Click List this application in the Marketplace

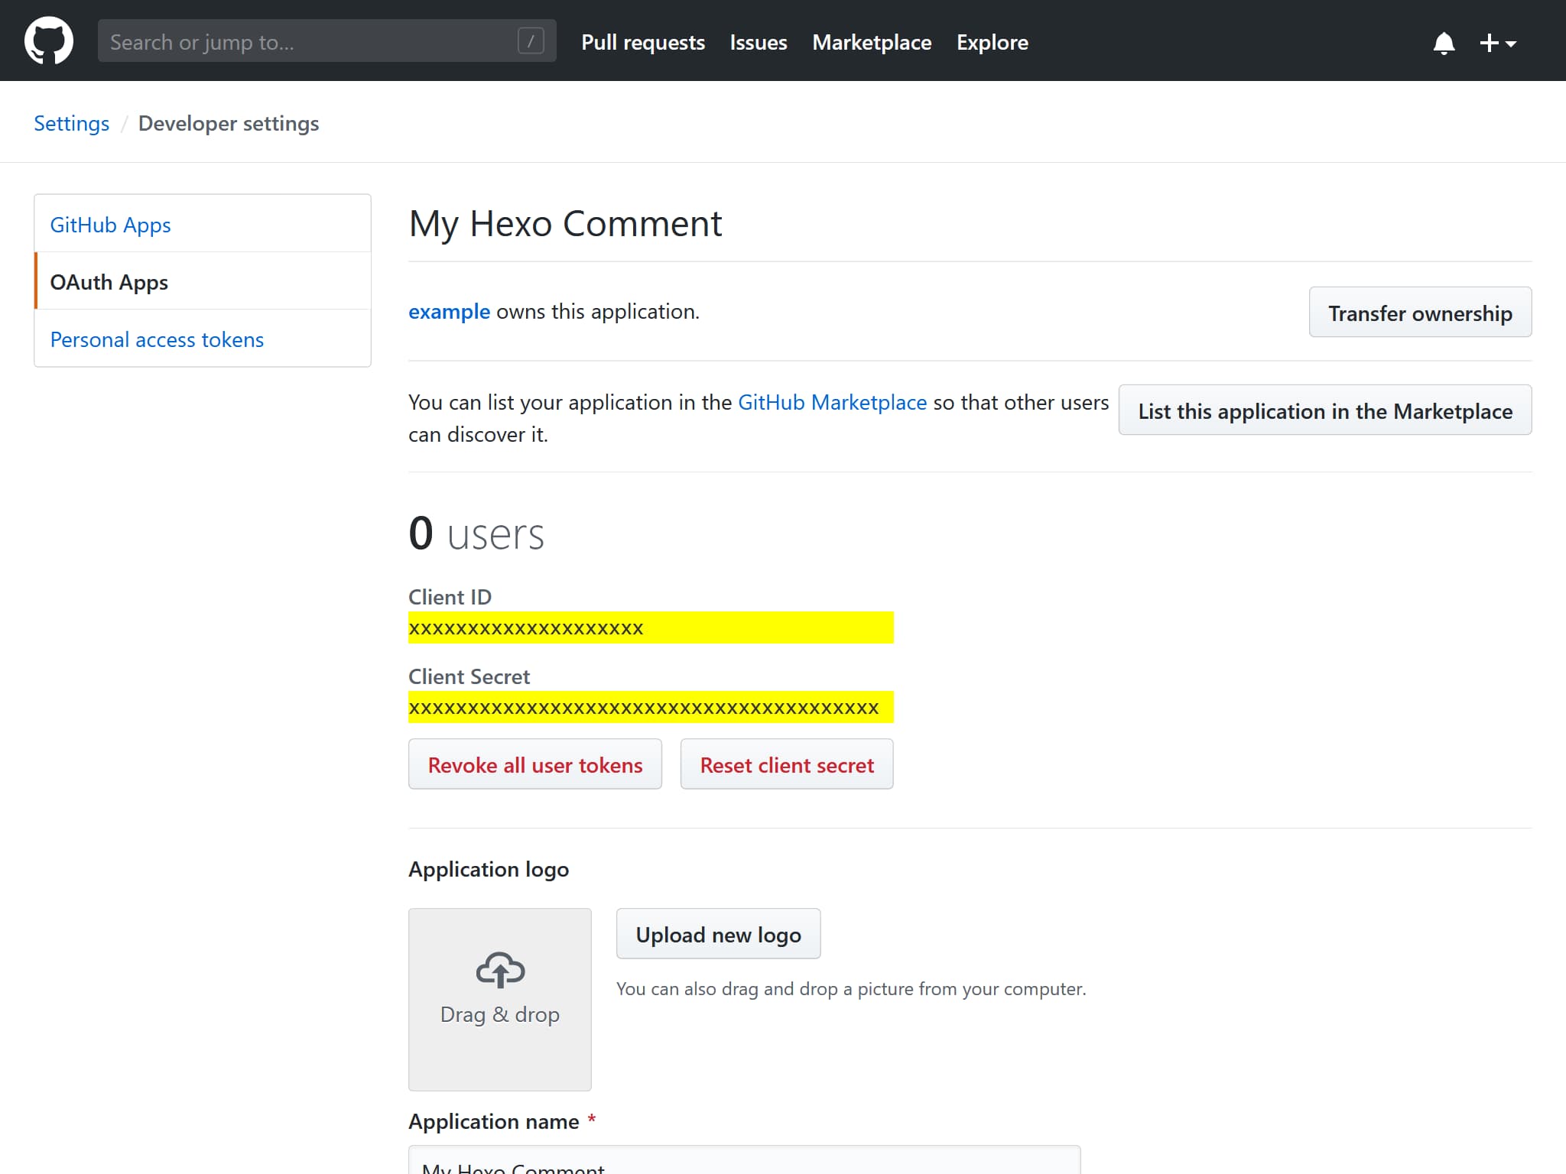(1324, 411)
